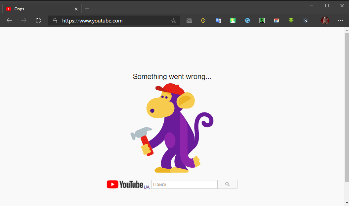Open the blue magnifier extension icon

click(247, 21)
